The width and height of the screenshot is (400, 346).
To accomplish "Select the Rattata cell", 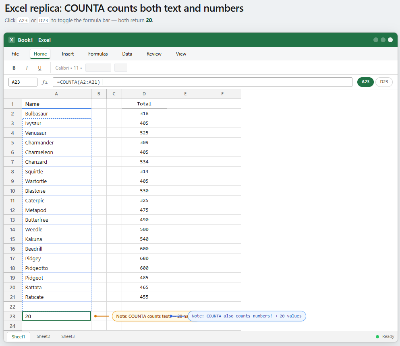I will pos(56,288).
